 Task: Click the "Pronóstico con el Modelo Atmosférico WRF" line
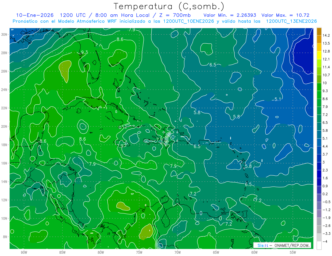click(x=165, y=21)
